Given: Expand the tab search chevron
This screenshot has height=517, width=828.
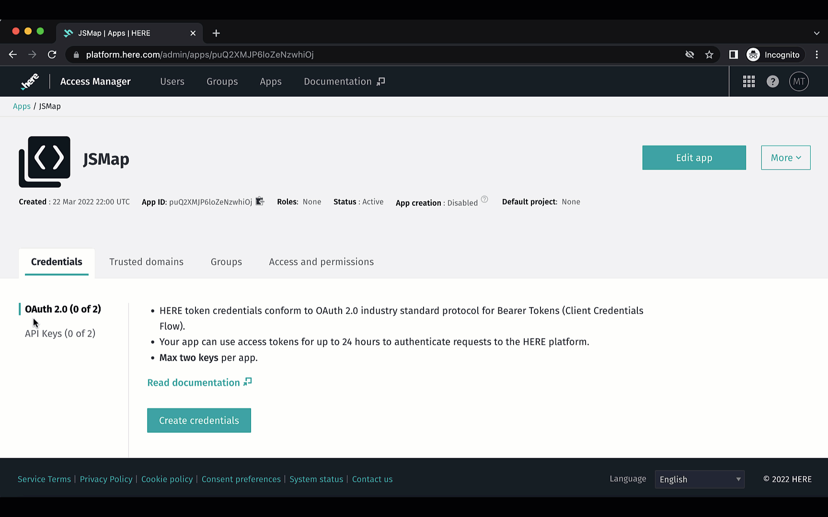Looking at the screenshot, I should (816, 33).
